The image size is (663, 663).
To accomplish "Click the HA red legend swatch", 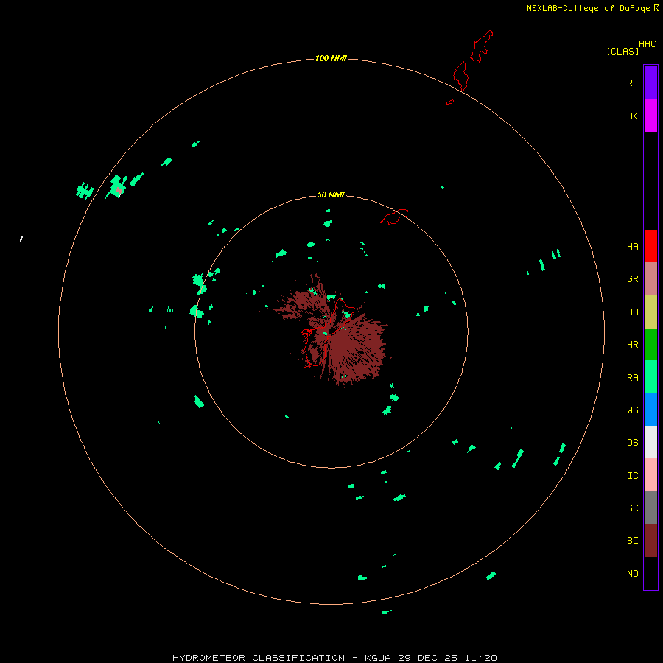I will coord(650,246).
